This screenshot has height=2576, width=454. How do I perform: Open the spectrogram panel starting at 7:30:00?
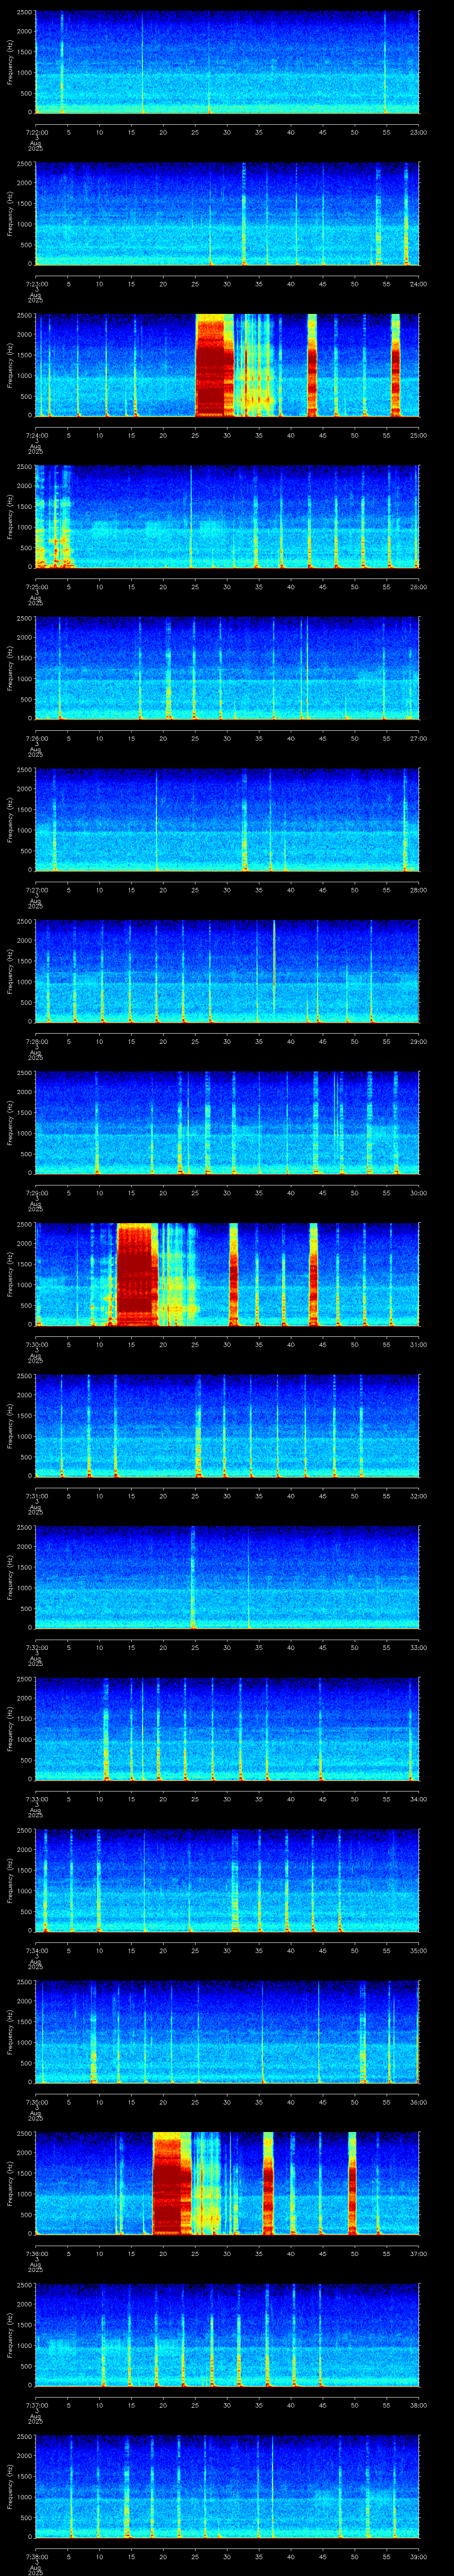227,1274
